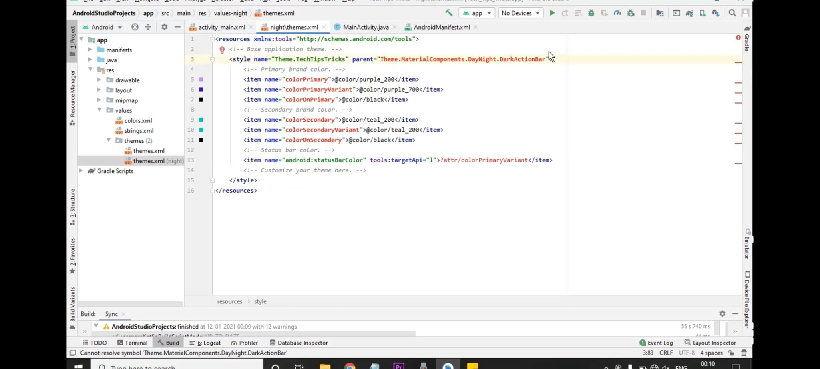Open the Terminal tool window
This screenshot has height=369, width=820.
click(132, 343)
